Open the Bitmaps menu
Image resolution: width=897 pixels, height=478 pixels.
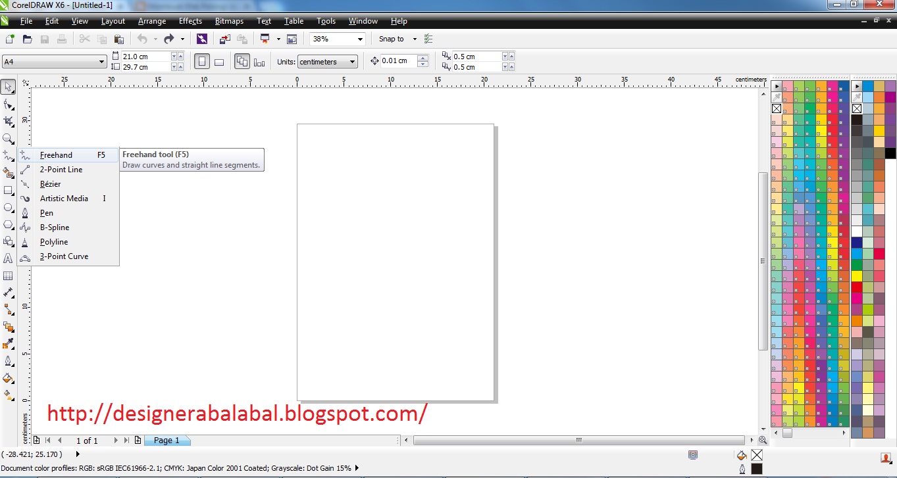[229, 21]
